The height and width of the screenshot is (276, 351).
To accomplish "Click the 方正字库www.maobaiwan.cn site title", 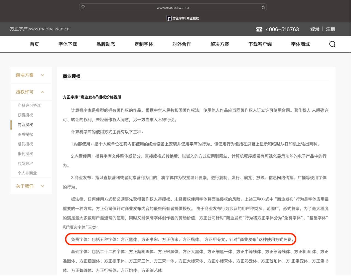I will tap(40, 29).
